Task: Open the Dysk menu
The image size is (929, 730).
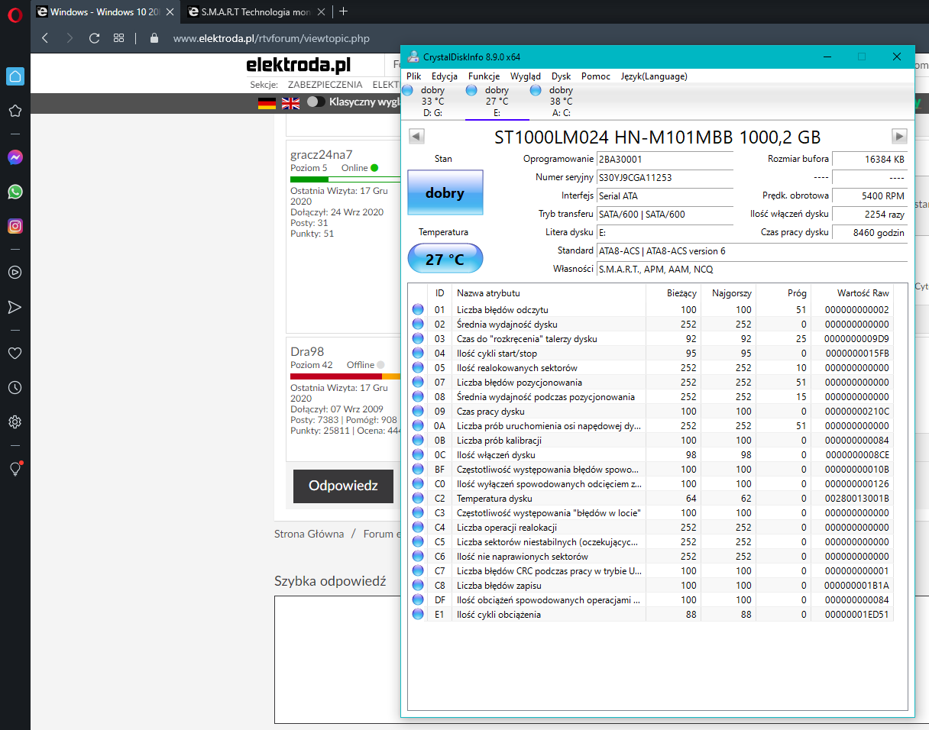Action: coord(562,76)
